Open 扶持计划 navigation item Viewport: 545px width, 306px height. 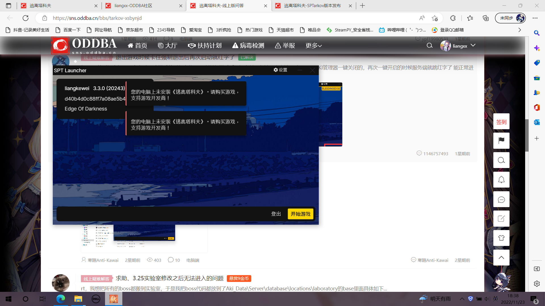(205, 46)
